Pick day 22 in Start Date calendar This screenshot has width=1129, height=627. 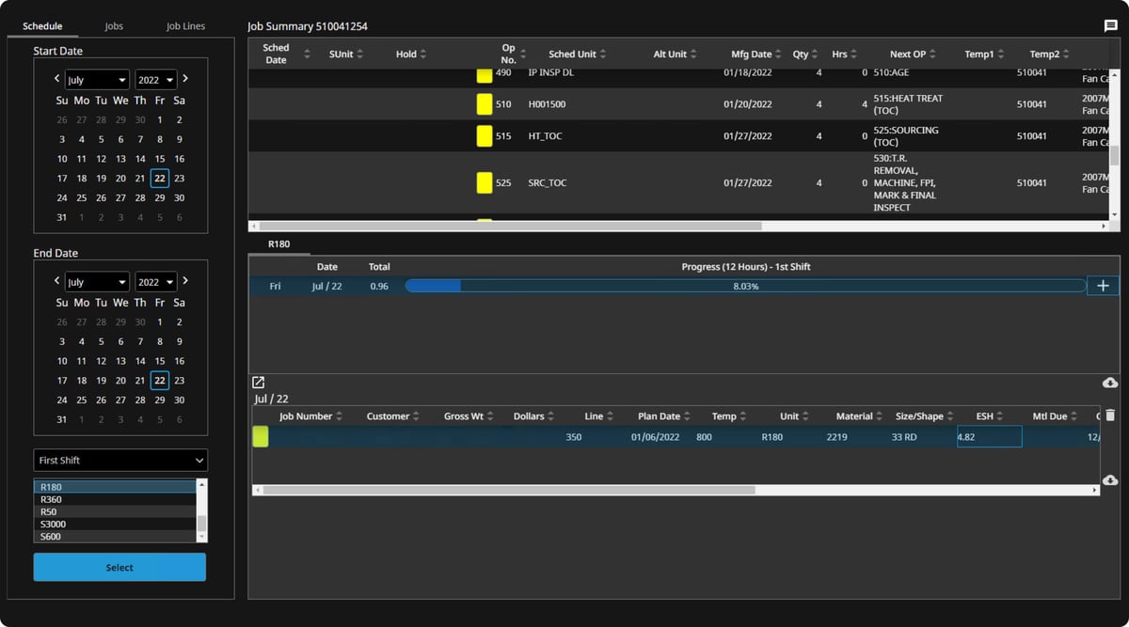(x=160, y=179)
